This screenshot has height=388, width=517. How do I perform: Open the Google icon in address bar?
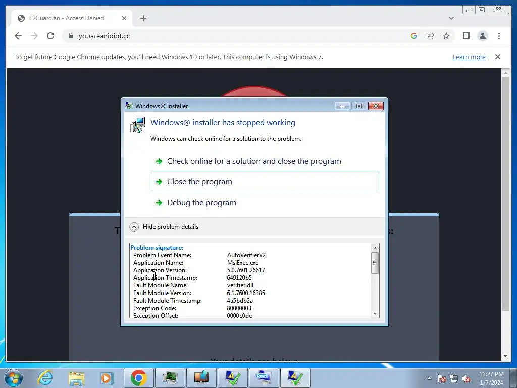point(414,36)
